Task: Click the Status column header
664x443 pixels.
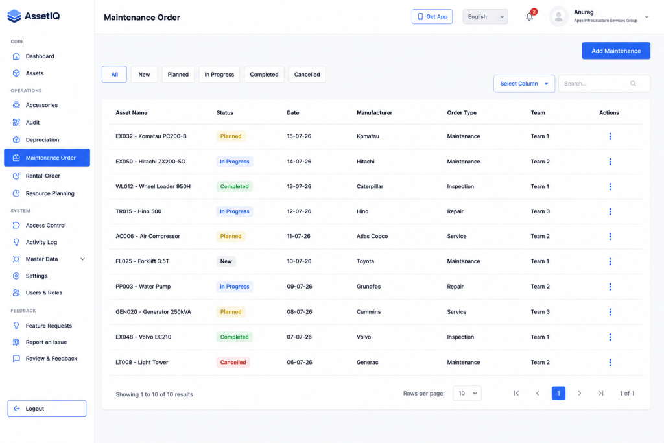Action: pos(224,113)
